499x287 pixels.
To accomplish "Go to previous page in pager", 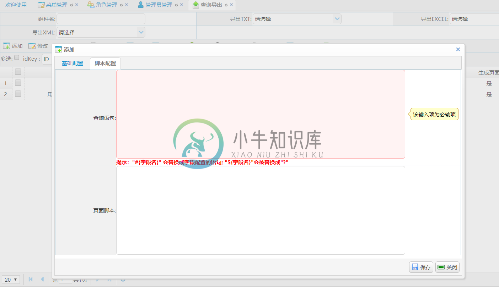I will click(x=42, y=279).
